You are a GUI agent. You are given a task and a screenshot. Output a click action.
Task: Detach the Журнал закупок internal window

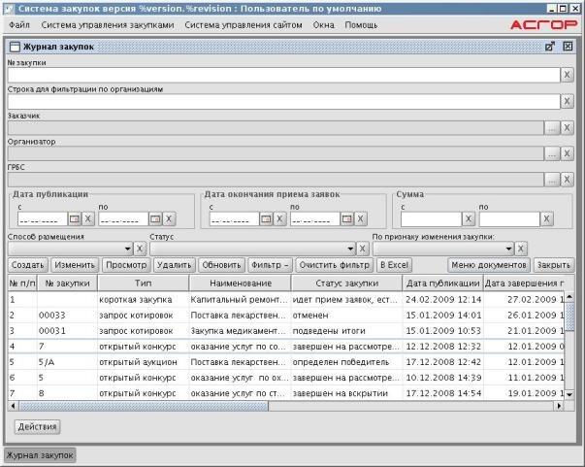coord(550,46)
